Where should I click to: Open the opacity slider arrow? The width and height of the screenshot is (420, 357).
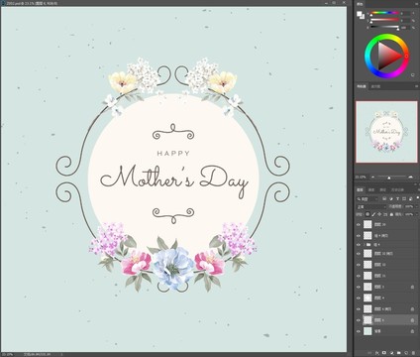tap(417, 206)
